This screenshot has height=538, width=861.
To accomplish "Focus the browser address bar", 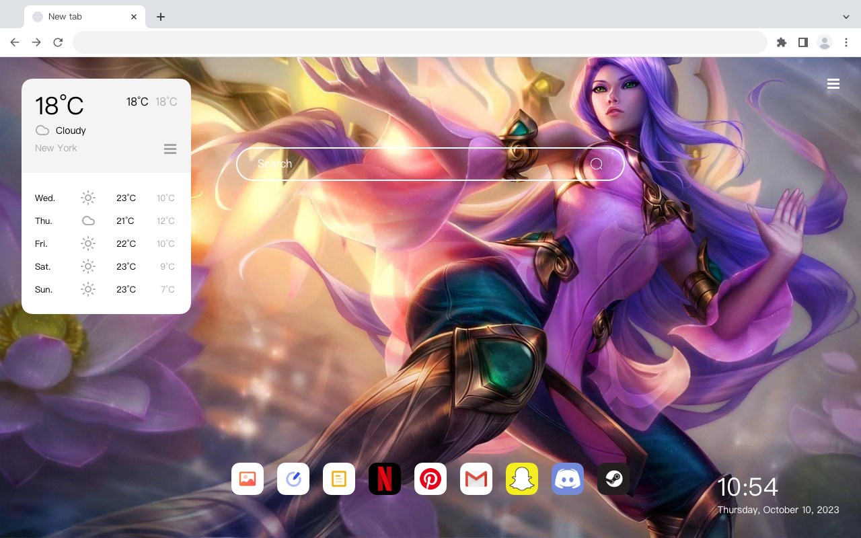I will 420,42.
